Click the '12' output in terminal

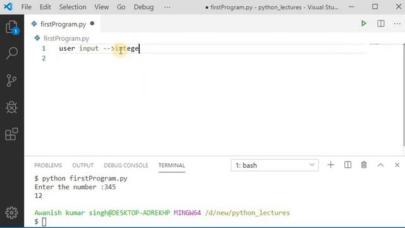coord(38,196)
